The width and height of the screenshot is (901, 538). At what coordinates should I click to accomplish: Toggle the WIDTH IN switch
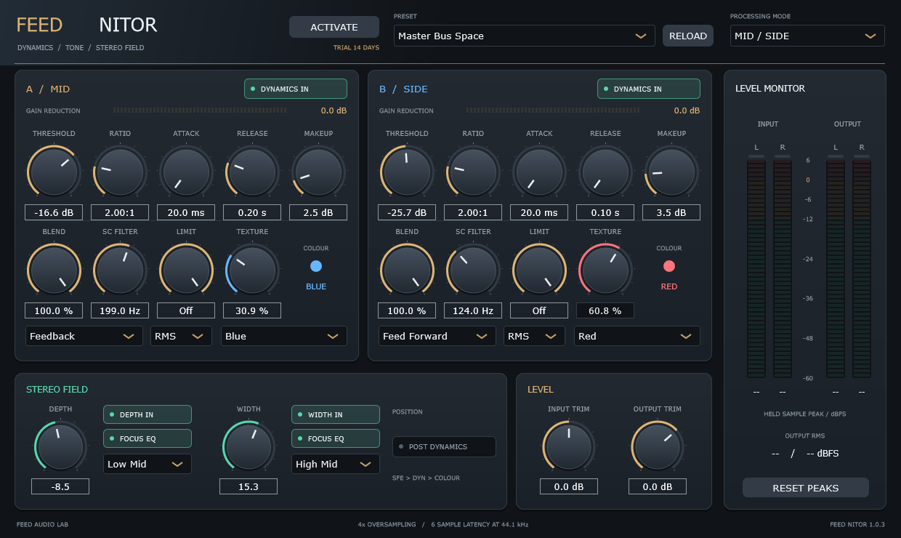point(336,414)
